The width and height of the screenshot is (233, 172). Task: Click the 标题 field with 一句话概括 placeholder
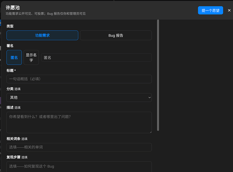tap(79, 79)
